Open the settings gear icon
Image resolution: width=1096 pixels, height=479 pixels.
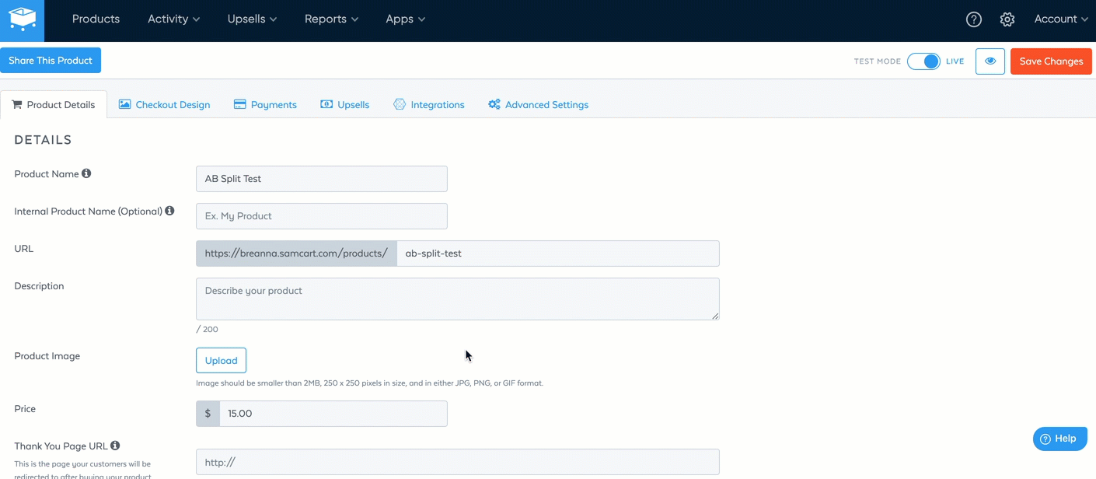click(x=1007, y=19)
